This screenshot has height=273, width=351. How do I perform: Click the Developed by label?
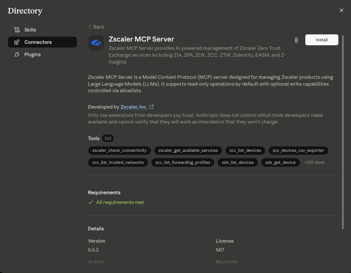pos(103,107)
